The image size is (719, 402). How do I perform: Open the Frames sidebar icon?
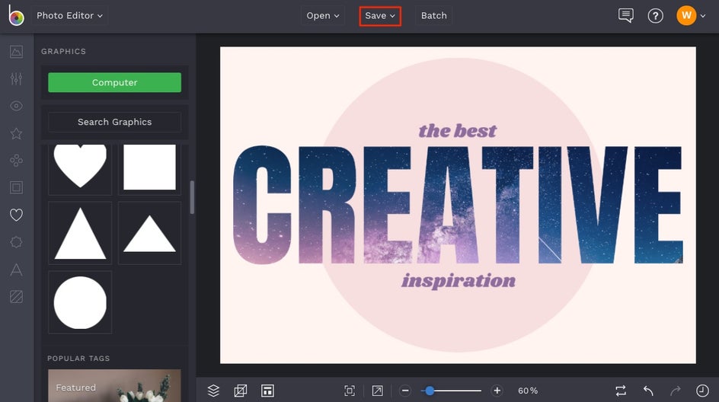pos(16,187)
